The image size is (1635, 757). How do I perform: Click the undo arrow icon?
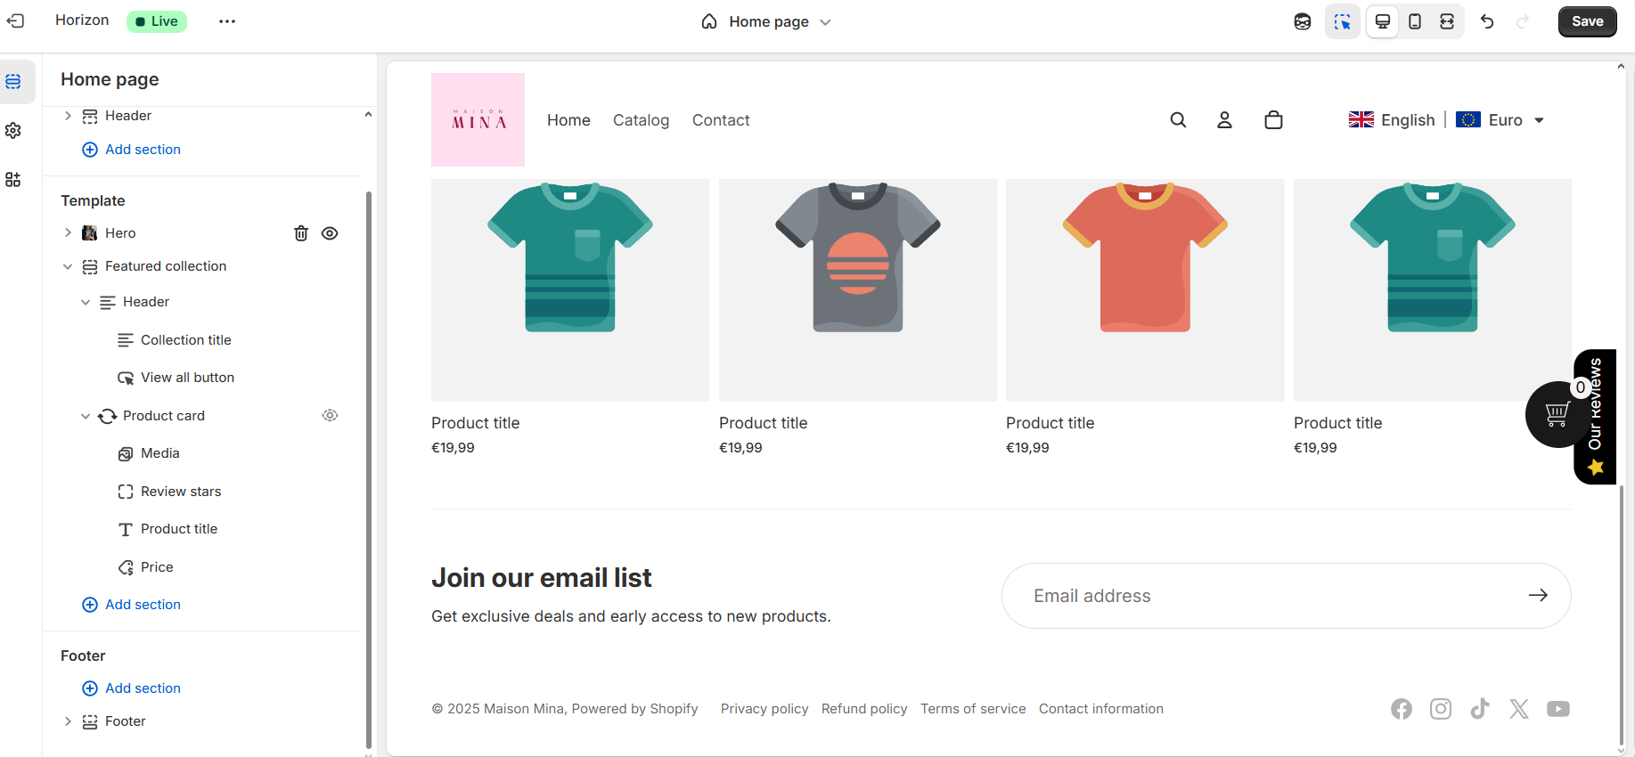point(1487,21)
